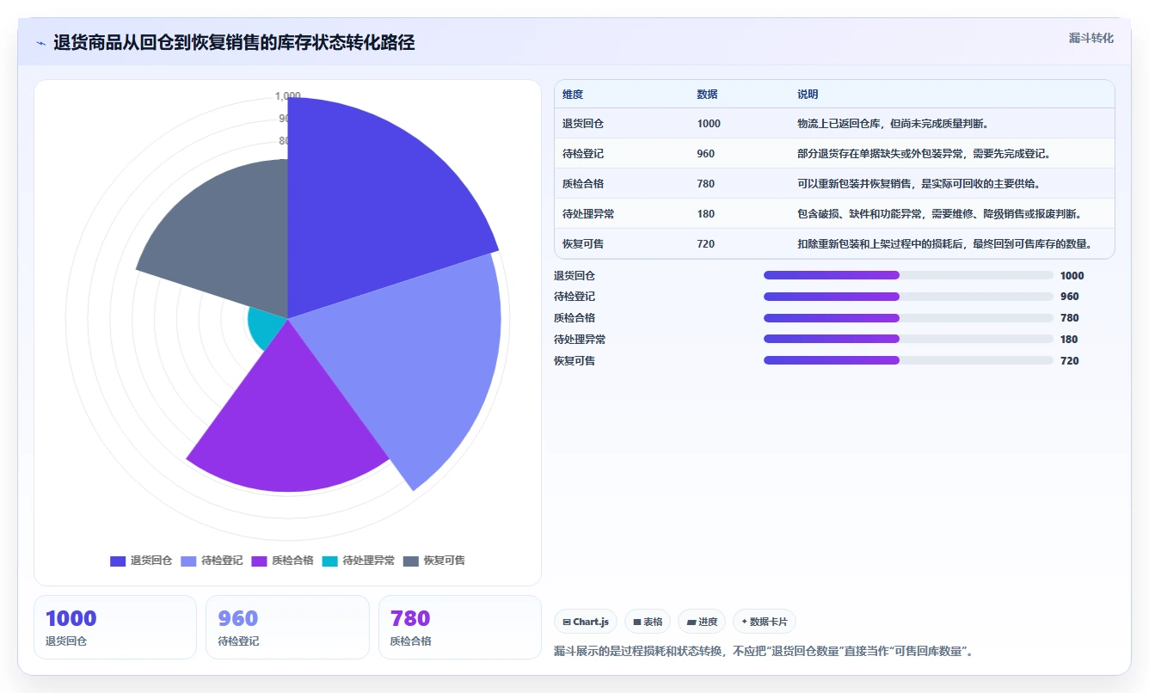Click the Chart.js tag chip
Image resolution: width=1149 pixels, height=693 pixels.
pos(585,622)
